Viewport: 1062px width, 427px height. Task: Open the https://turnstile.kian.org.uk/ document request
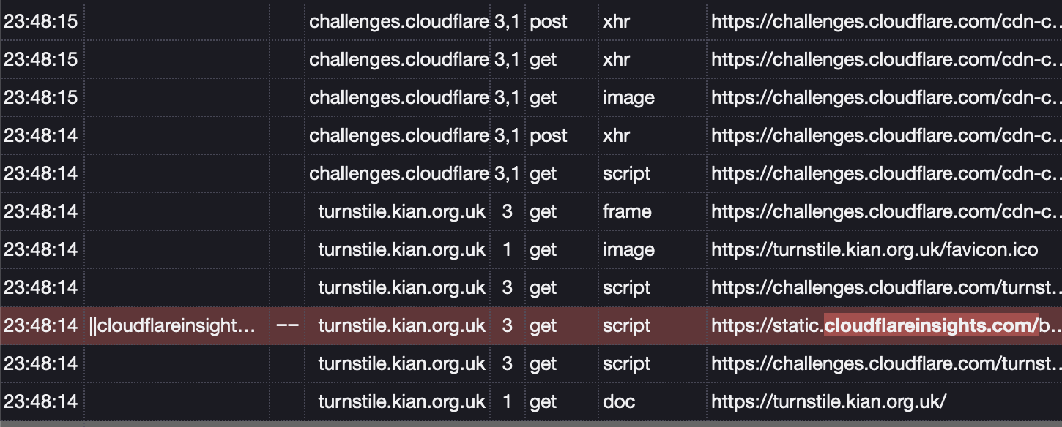(x=828, y=401)
